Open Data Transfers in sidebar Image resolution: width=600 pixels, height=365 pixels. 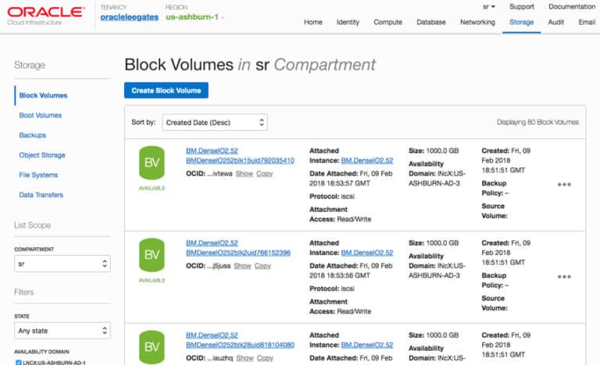tap(41, 195)
